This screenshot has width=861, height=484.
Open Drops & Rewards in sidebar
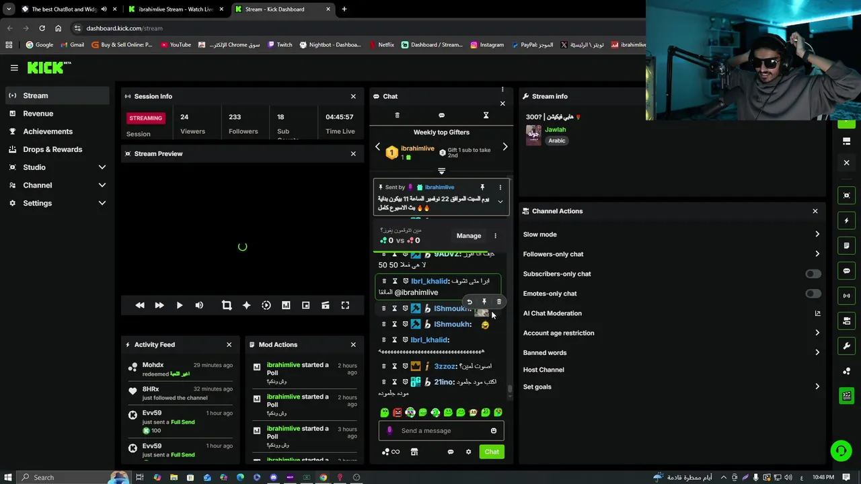pyautogui.click(x=57, y=149)
